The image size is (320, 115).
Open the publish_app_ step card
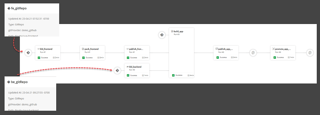tap(226, 53)
